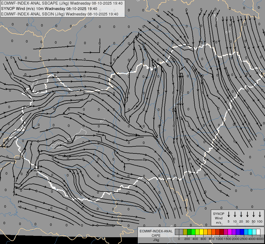Pick the 50 m/s wind arrow symbol

254,214
